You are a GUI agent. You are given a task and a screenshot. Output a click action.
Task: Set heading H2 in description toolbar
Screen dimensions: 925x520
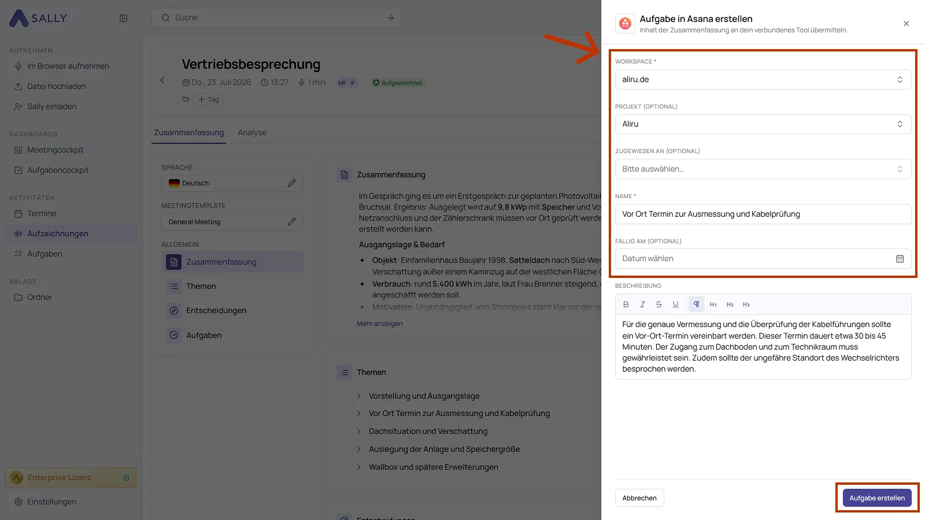[730, 304]
